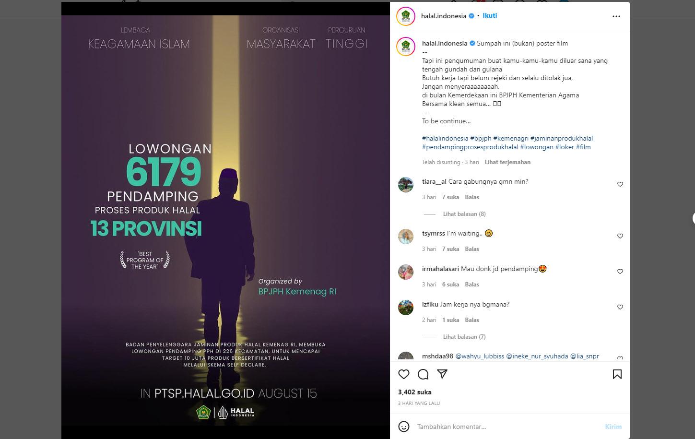Open the @wahyu_lubbiss mention
Viewport: 695px width, 439px height.
pyautogui.click(x=480, y=356)
